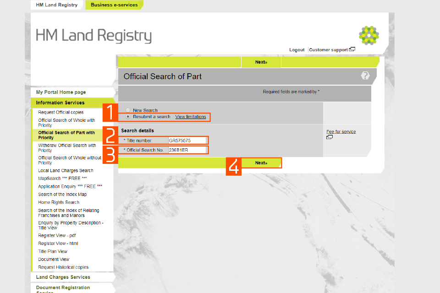
Task: Open the Fee for service link
Action: (x=341, y=132)
